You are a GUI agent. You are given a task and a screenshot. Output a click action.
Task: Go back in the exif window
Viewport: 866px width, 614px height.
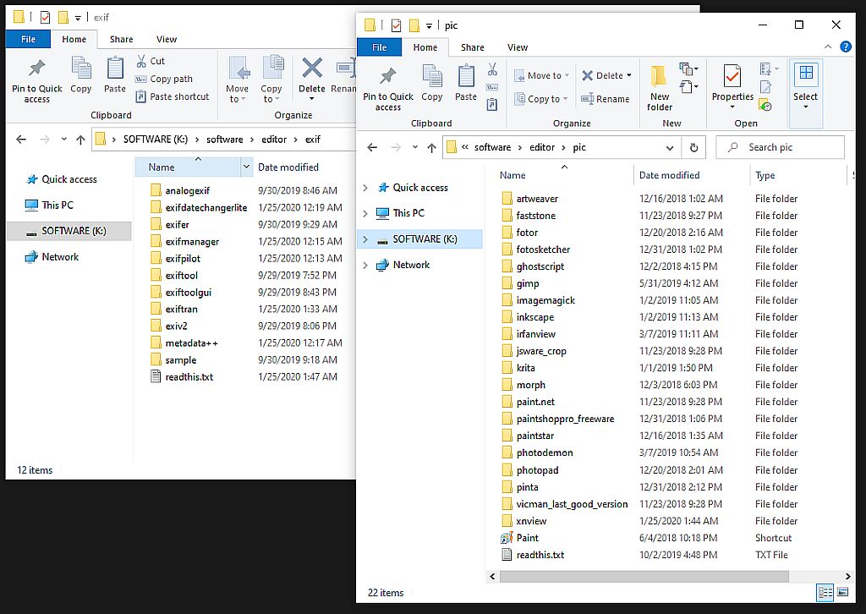21,140
